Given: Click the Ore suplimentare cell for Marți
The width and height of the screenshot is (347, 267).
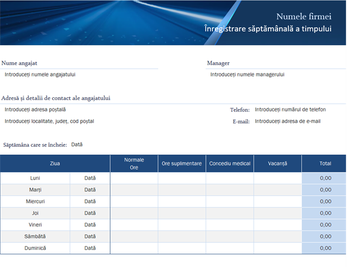Looking at the screenshot, I should coord(182,190).
